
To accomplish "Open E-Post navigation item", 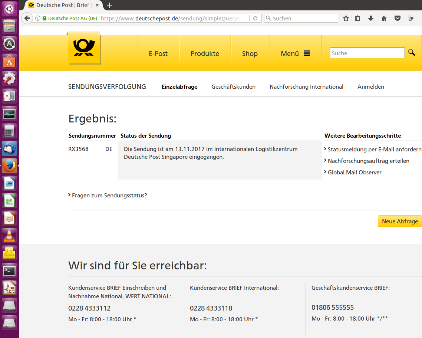I will 158,53.
